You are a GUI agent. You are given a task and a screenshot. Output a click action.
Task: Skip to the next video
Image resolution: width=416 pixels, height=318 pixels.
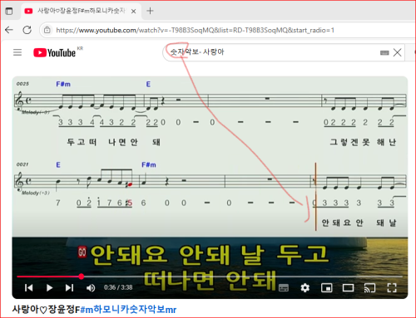pyautogui.click(x=69, y=288)
